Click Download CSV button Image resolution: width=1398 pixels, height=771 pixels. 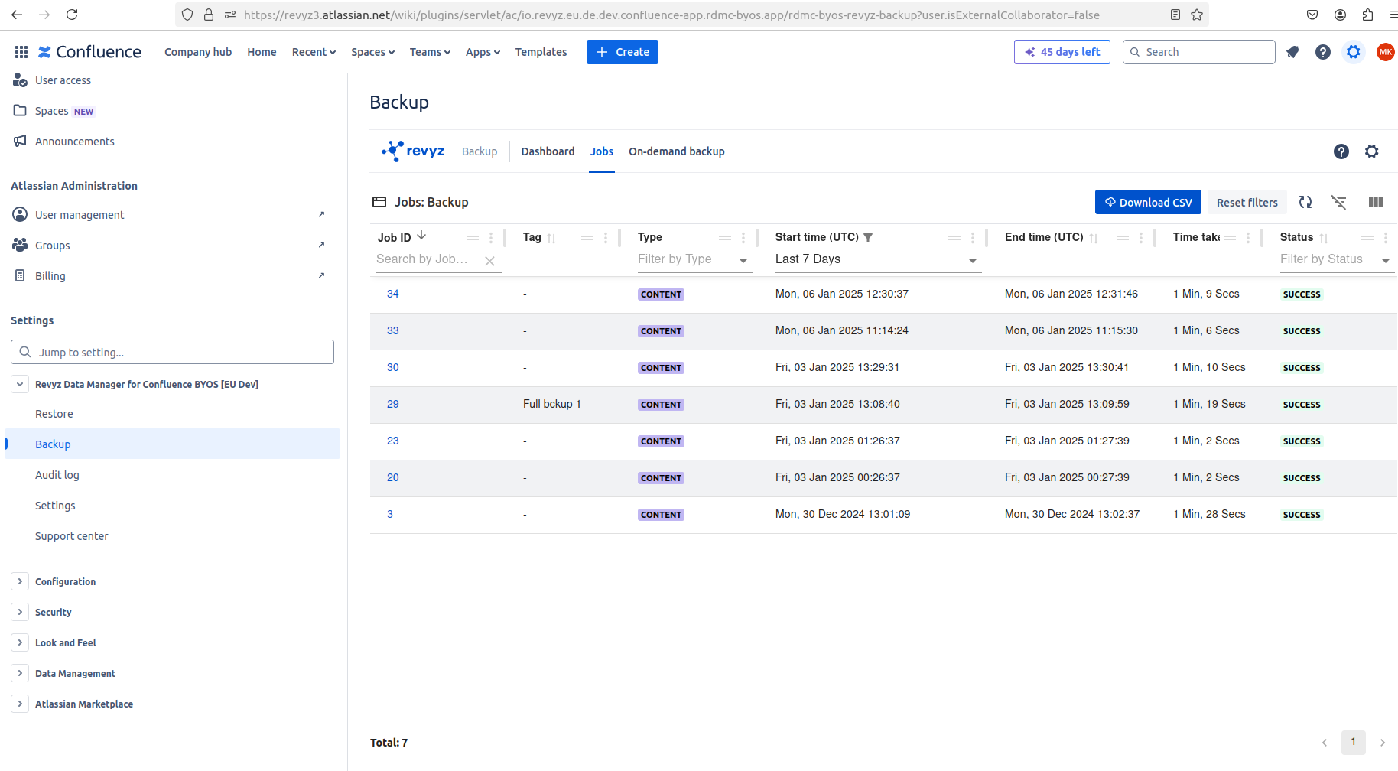(x=1148, y=202)
